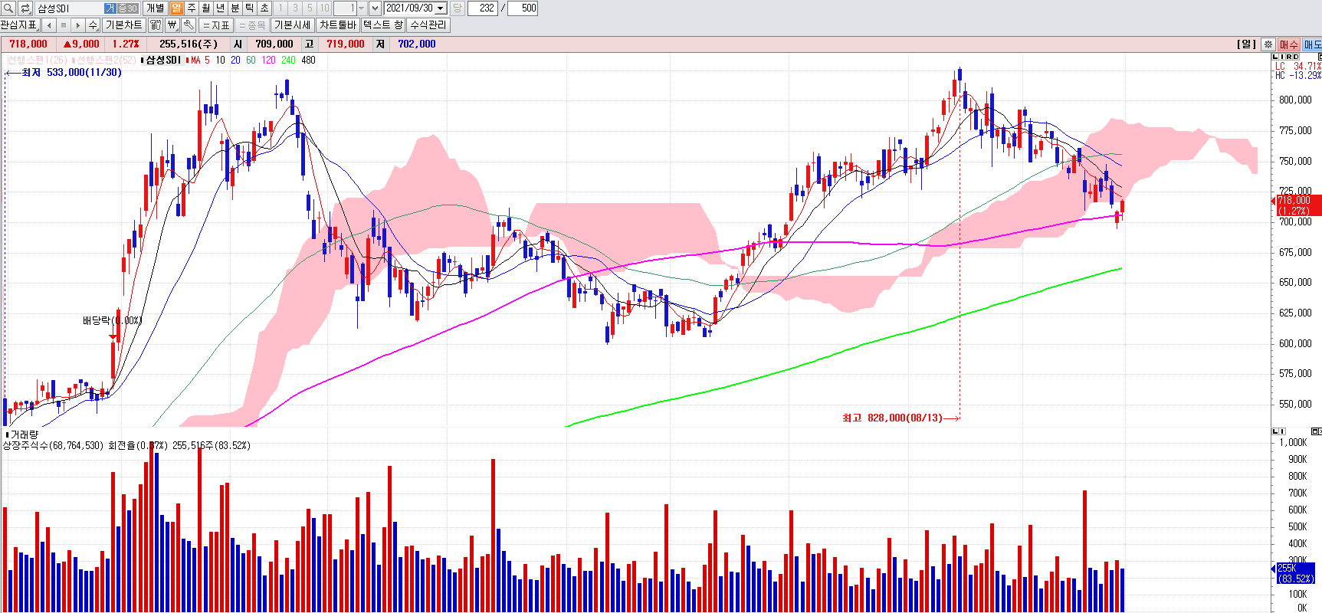Open the 수식관리 tab
Screen dimensions: 1322x613
point(428,25)
